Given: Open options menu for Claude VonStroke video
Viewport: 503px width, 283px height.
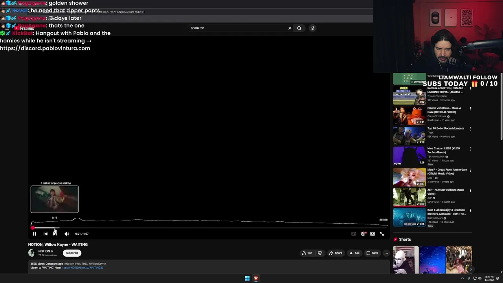Looking at the screenshot, I should (470, 109).
